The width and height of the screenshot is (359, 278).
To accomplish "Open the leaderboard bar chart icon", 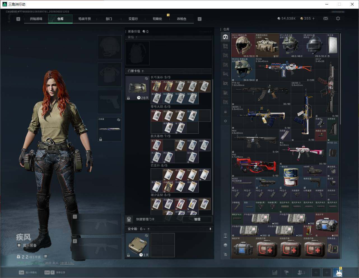I will [x=275, y=272].
